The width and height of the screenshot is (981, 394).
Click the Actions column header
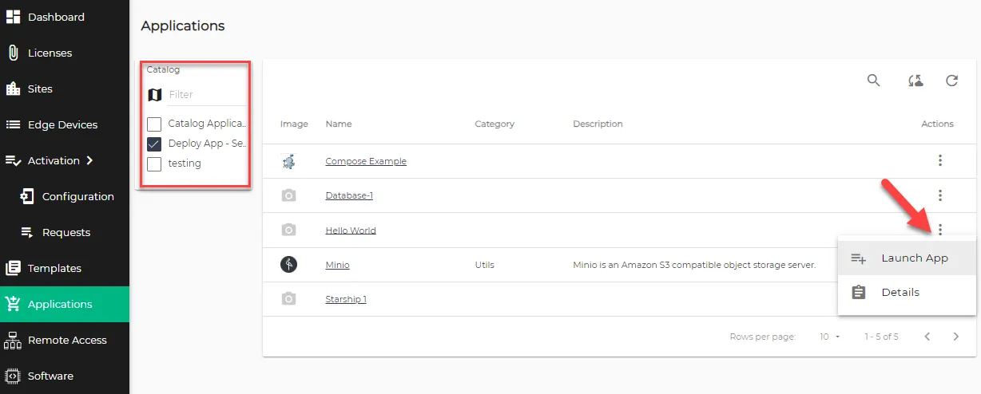click(937, 124)
